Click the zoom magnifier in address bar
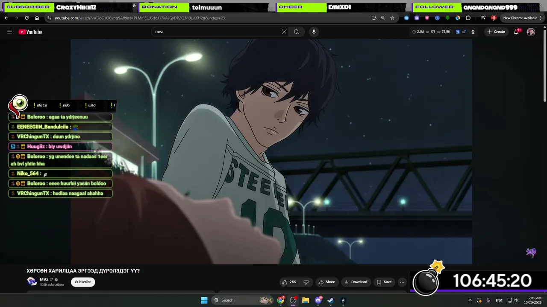Screen dimensions: 547x307 383,18
